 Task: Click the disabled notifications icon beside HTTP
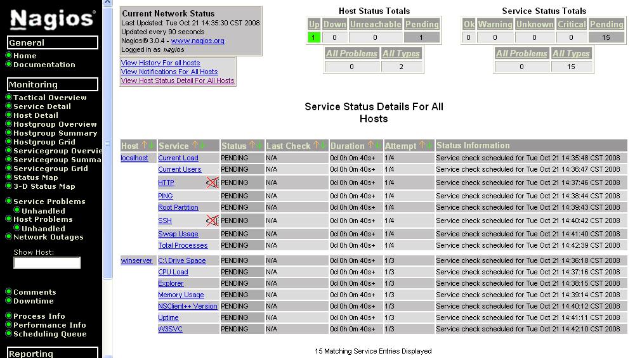point(213,183)
